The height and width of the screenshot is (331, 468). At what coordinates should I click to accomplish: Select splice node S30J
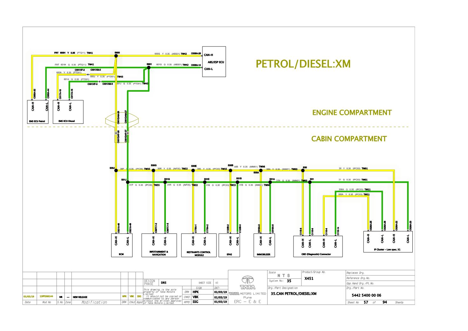tap(116, 170)
